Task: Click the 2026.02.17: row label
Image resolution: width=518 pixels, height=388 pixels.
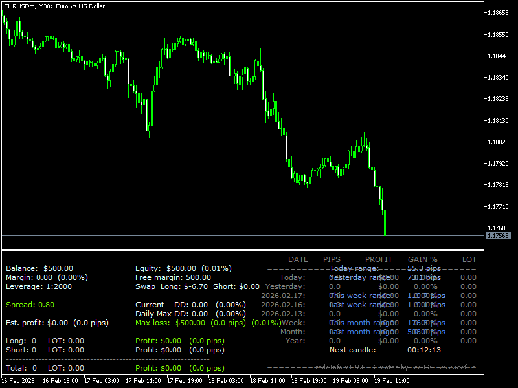Action: [x=283, y=296]
